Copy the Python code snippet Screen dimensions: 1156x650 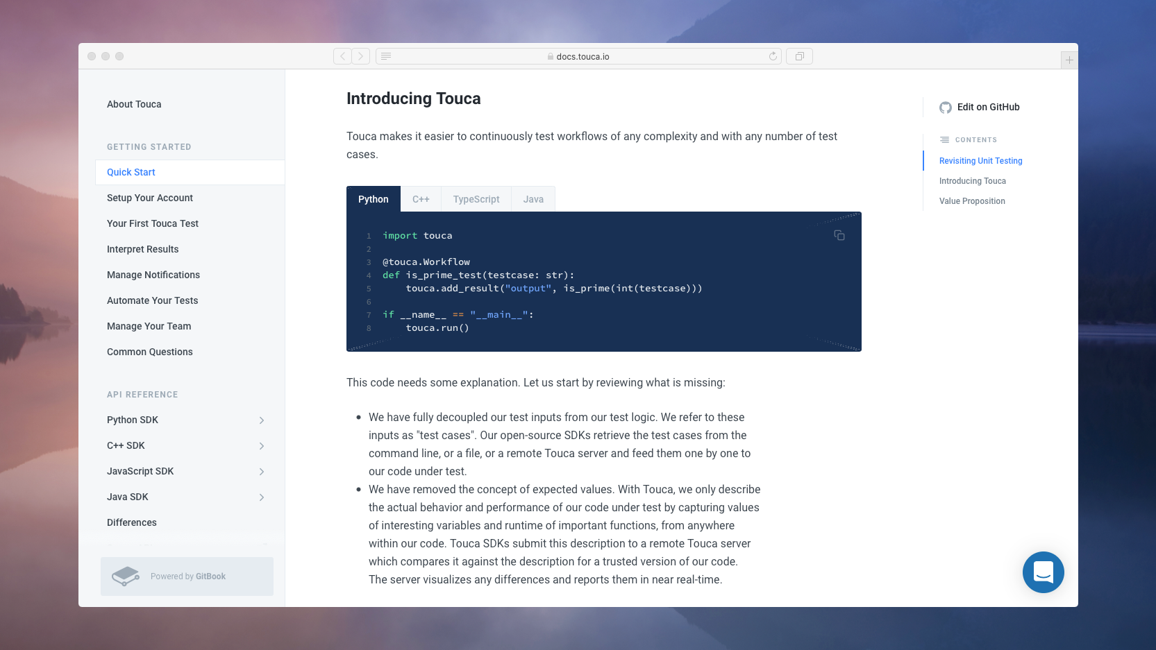coord(839,235)
